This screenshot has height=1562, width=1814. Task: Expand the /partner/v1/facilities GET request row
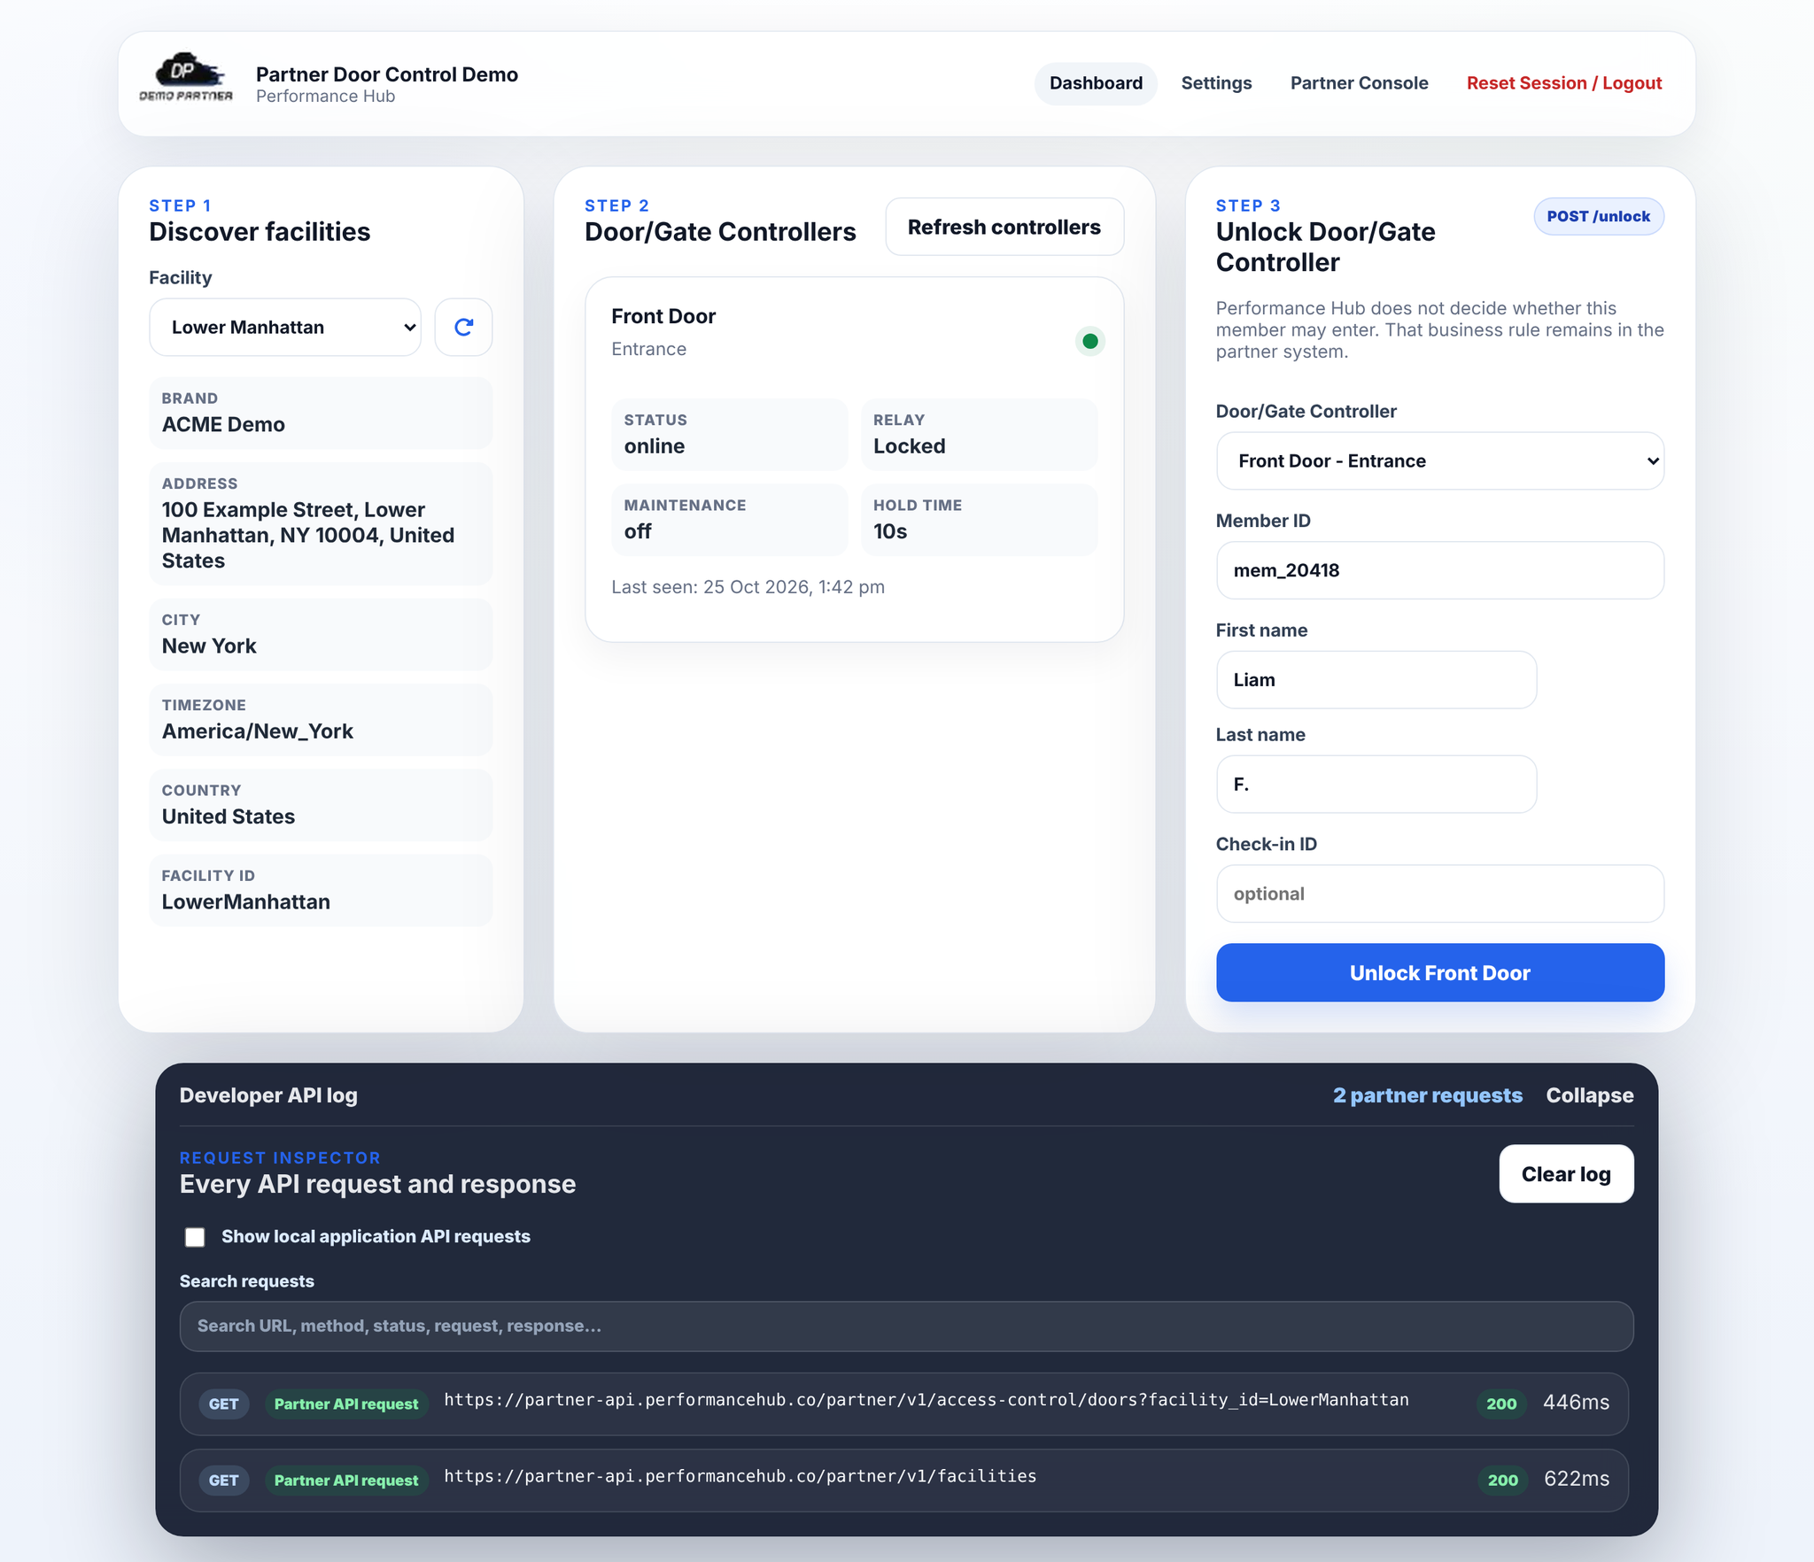[x=903, y=1480]
